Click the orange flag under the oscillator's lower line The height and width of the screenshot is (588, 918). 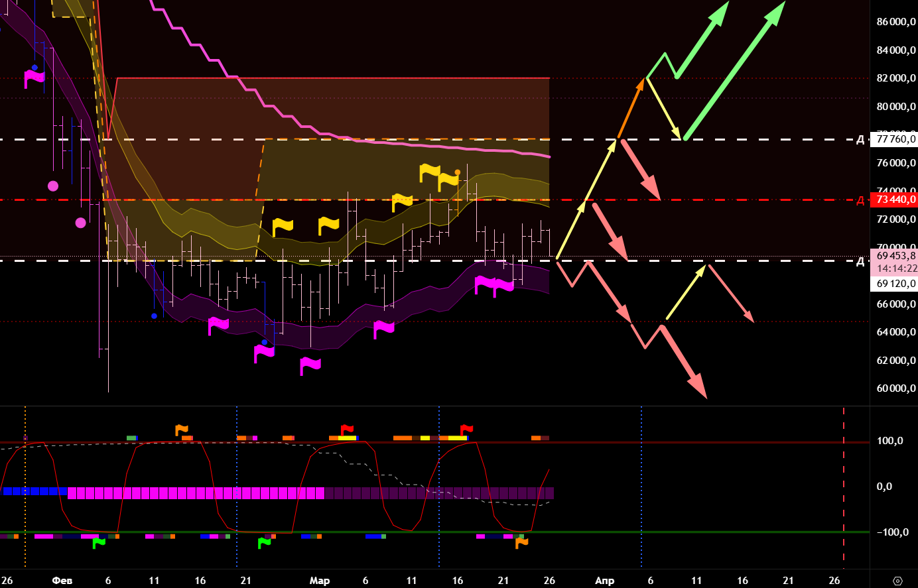click(x=521, y=542)
